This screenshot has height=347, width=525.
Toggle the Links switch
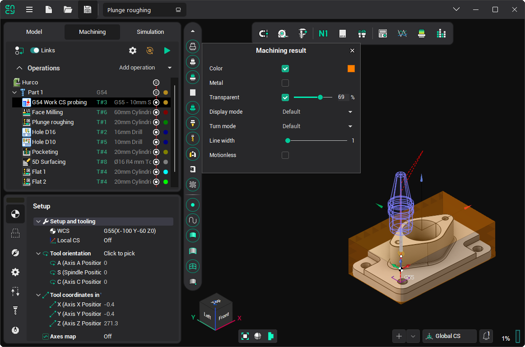(x=35, y=51)
